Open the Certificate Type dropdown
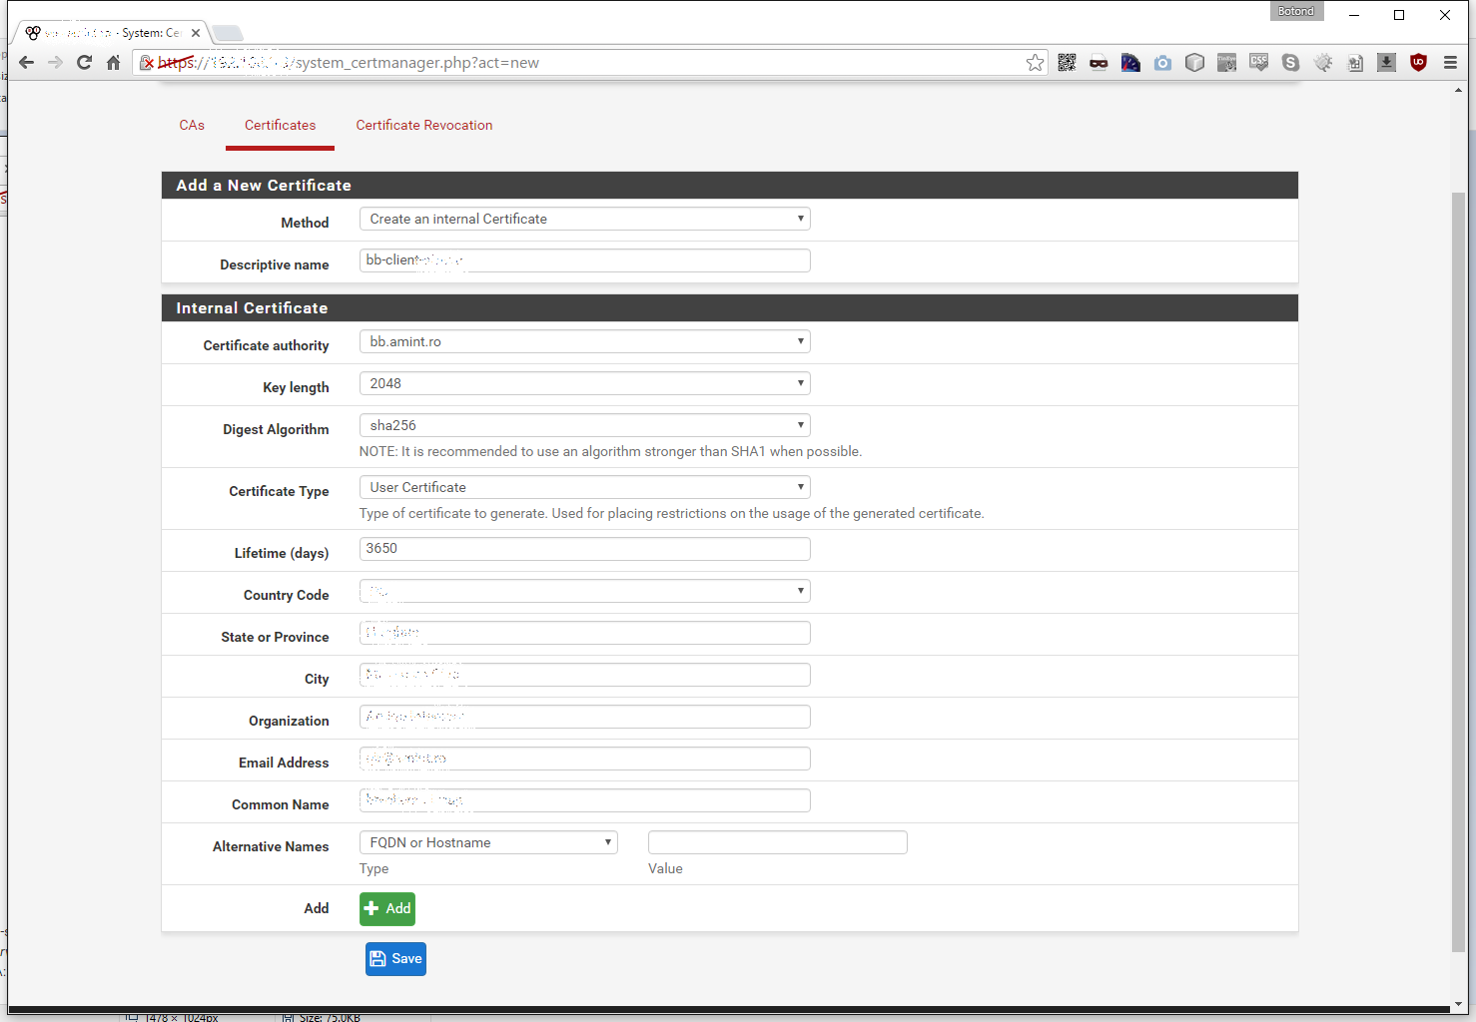The image size is (1476, 1022). [584, 487]
